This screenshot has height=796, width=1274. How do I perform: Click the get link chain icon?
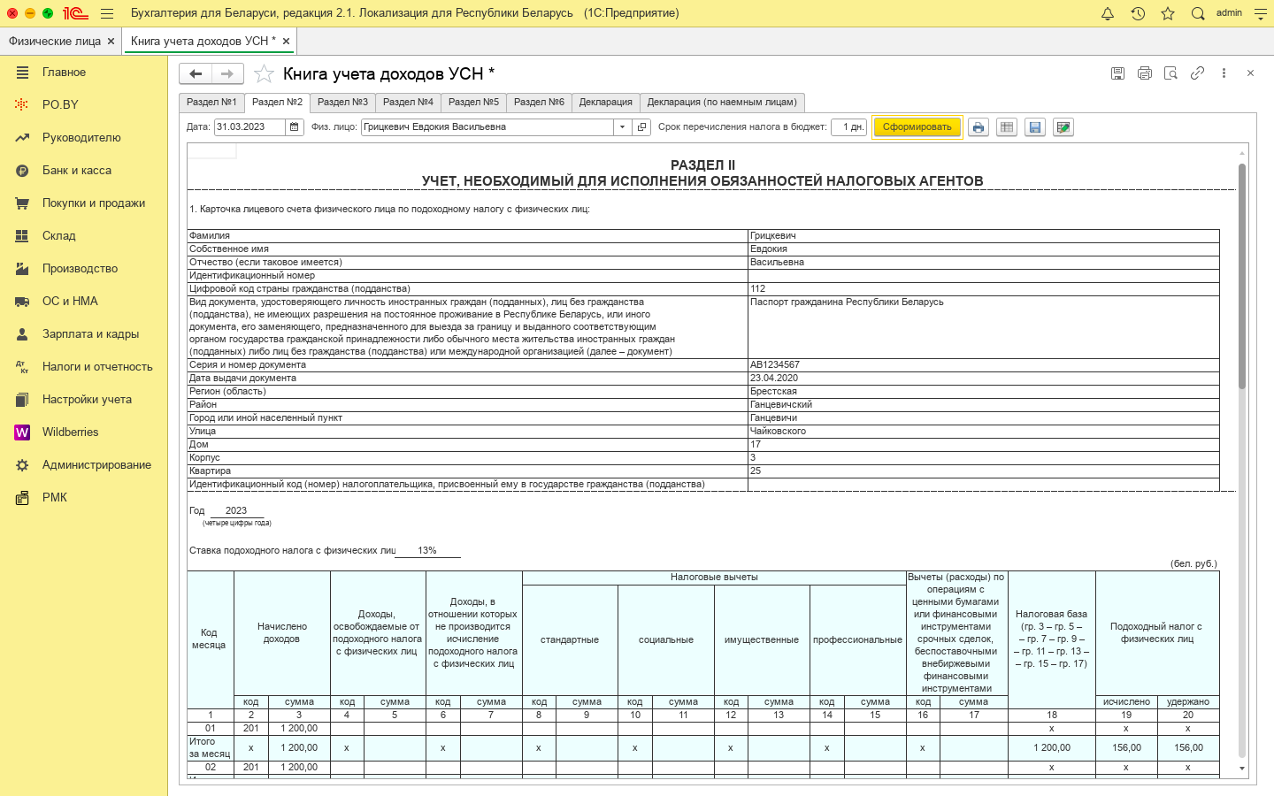point(1197,73)
